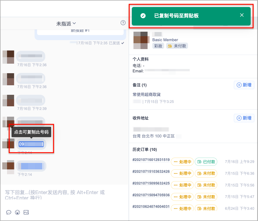Open order #20210715095632425
Viewport: 258px width, 221px height.
pos(151,183)
